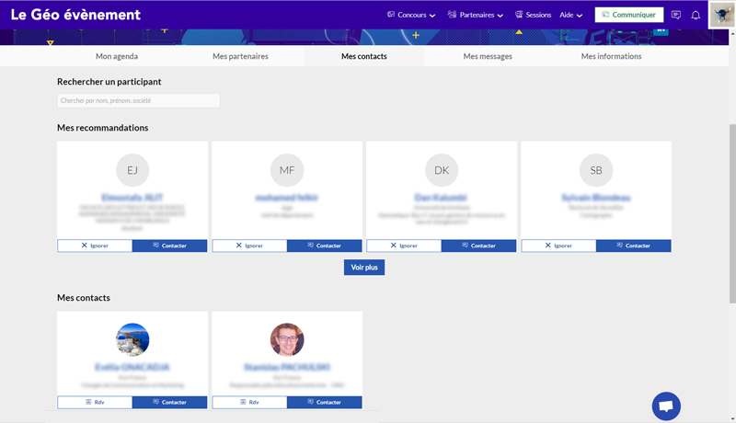
Task: Open the live chat bubble
Action: (666, 406)
